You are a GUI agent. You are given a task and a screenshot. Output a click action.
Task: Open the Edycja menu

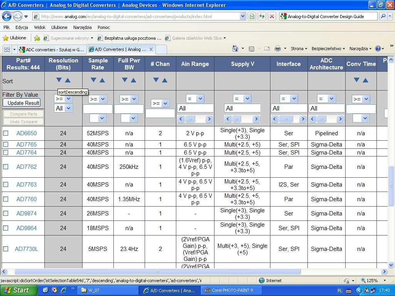click(22, 27)
